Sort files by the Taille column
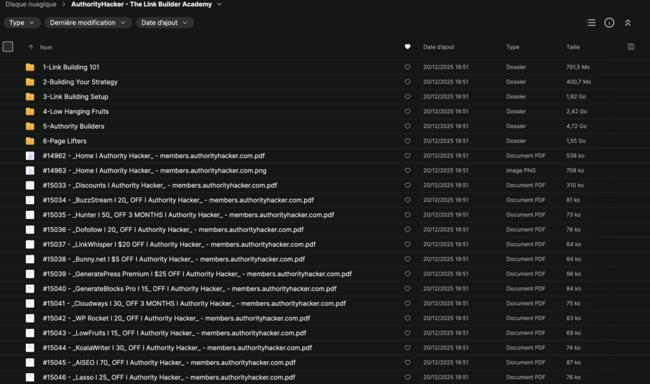 click(572, 46)
